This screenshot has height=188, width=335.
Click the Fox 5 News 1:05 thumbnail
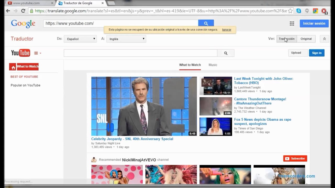(216, 127)
